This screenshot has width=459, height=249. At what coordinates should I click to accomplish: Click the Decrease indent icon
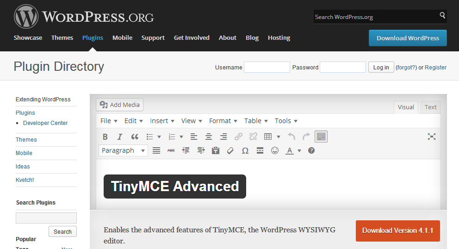(186, 150)
